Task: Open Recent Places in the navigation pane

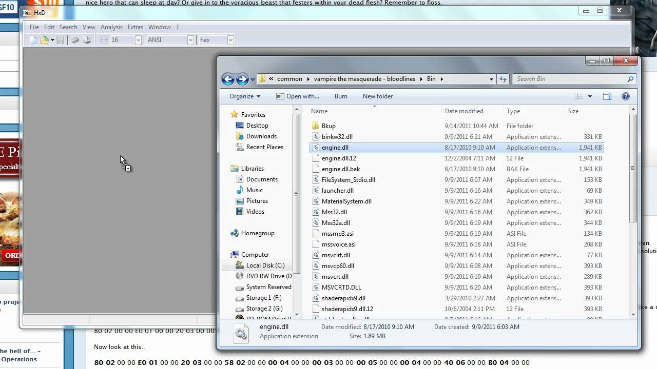Action: 264,147
